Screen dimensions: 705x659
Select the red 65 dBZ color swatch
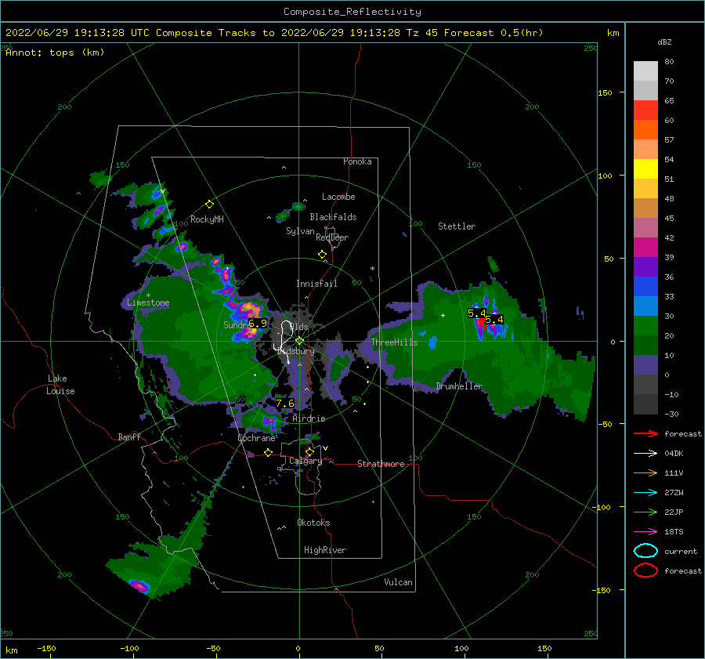[x=645, y=110]
